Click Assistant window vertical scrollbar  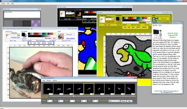click(x=181, y=58)
